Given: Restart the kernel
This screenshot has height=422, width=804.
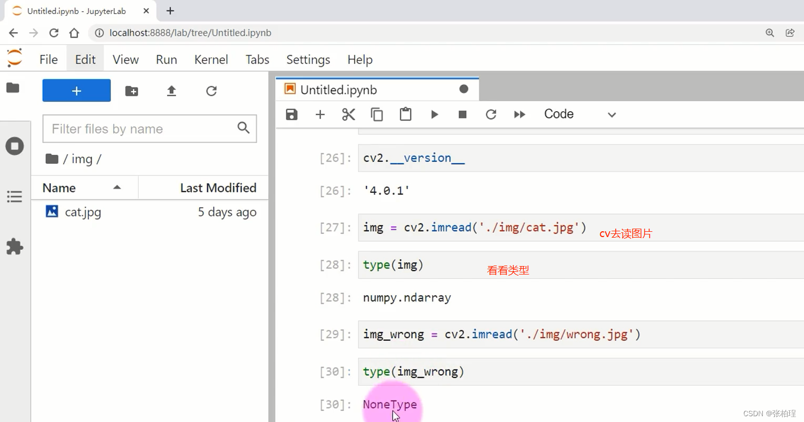Looking at the screenshot, I should 491,114.
